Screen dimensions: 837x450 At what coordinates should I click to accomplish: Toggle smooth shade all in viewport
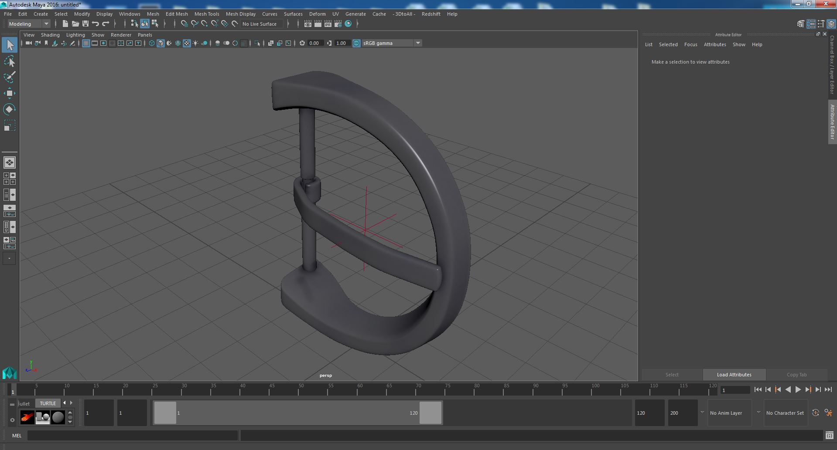tap(161, 43)
